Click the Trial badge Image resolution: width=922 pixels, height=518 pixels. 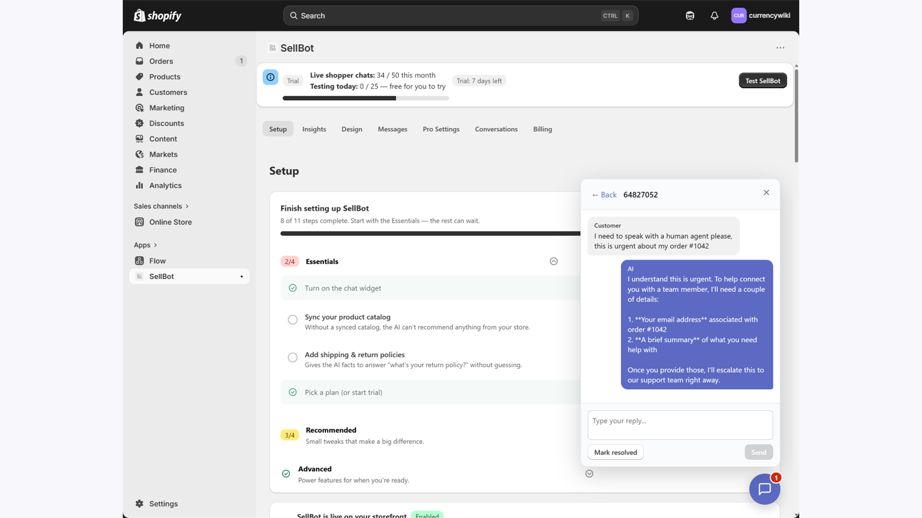pos(293,81)
